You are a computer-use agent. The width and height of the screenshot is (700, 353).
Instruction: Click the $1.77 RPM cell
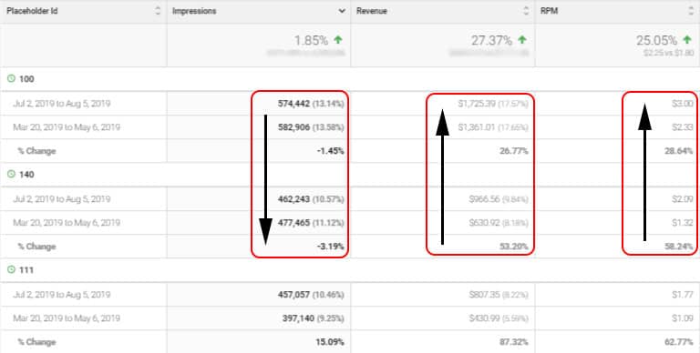(617, 295)
